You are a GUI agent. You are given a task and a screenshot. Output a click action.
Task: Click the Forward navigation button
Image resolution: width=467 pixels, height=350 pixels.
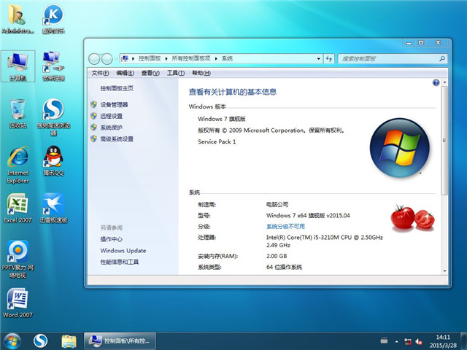[107, 59]
